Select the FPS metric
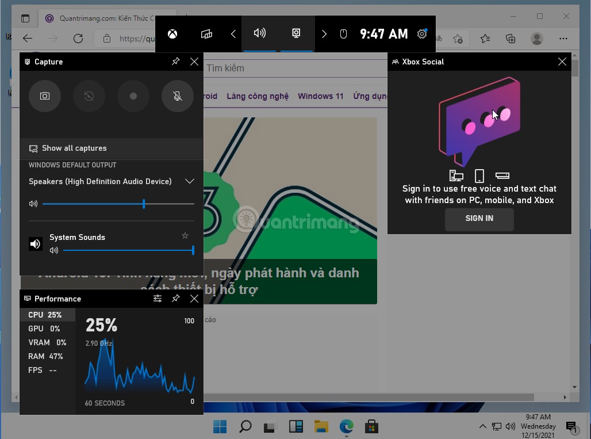The image size is (591, 439). [48, 370]
